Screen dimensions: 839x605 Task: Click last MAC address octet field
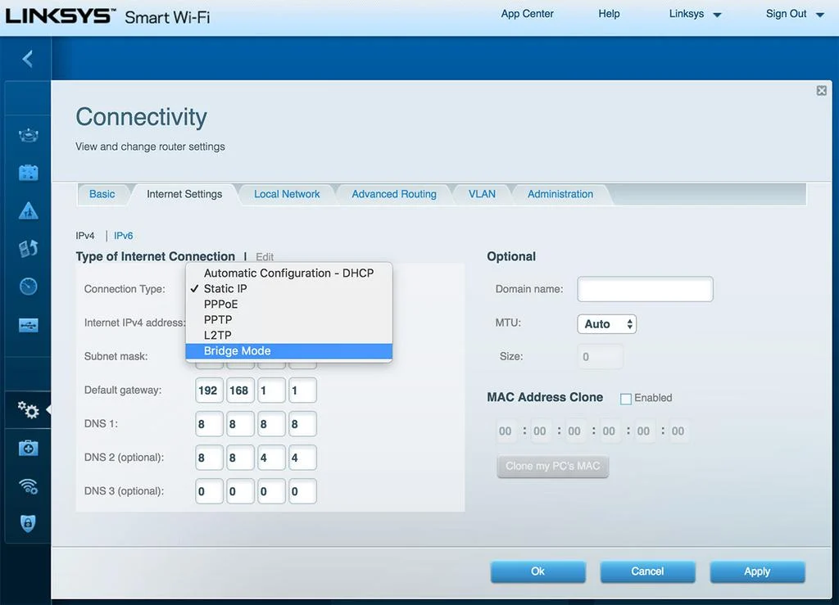tap(678, 431)
